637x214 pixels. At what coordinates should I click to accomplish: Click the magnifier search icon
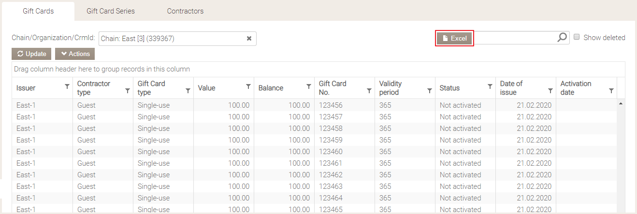562,38
